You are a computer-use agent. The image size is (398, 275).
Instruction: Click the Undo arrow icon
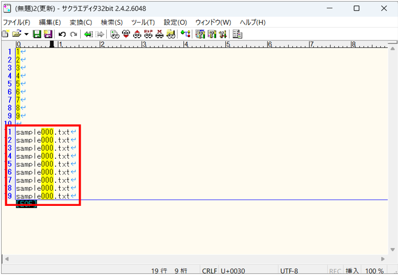(x=62, y=34)
